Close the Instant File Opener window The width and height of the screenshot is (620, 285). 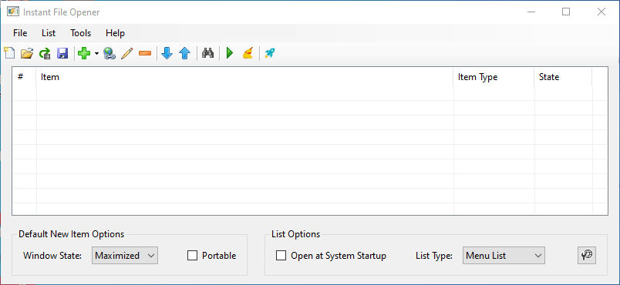coord(601,12)
